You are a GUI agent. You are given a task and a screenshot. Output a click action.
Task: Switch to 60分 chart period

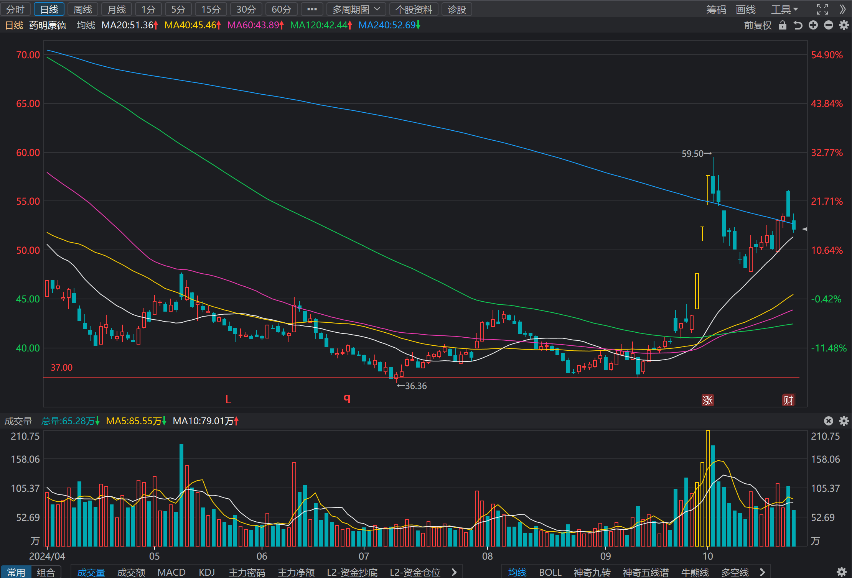point(282,9)
